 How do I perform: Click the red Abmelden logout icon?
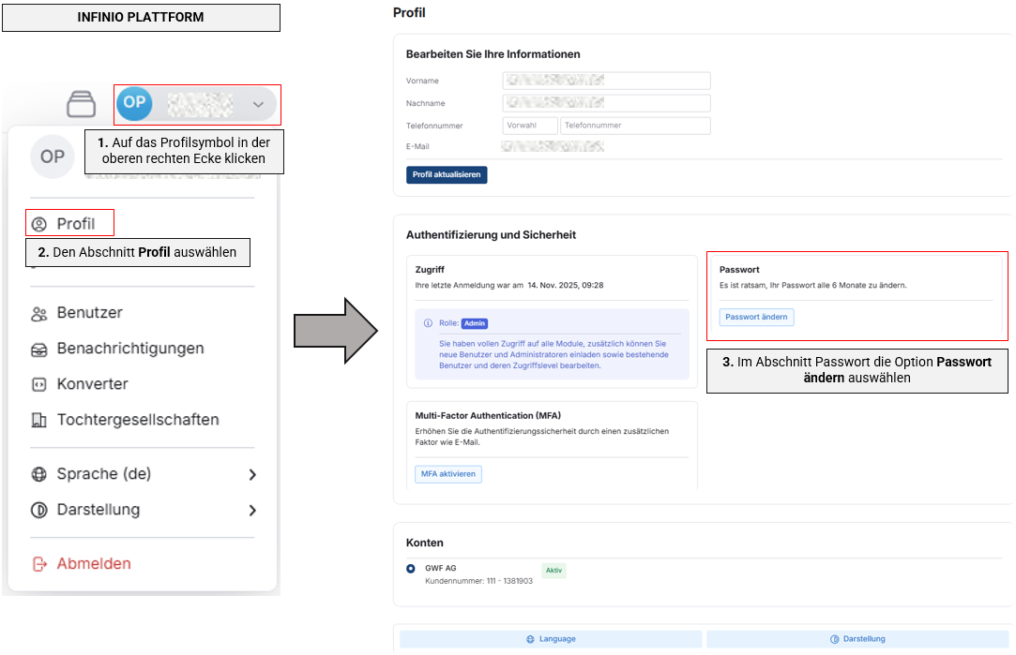click(39, 564)
